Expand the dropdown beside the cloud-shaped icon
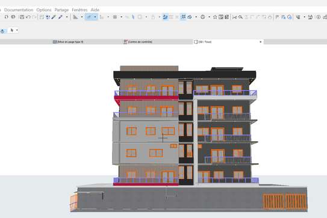327x218 pixels. coord(196,17)
